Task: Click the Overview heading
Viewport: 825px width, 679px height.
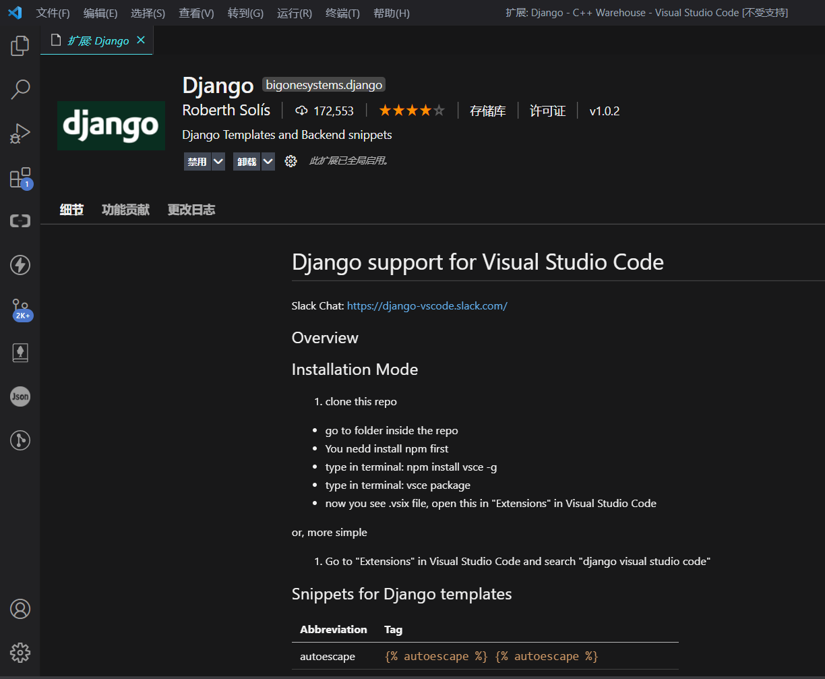Action: tap(325, 338)
